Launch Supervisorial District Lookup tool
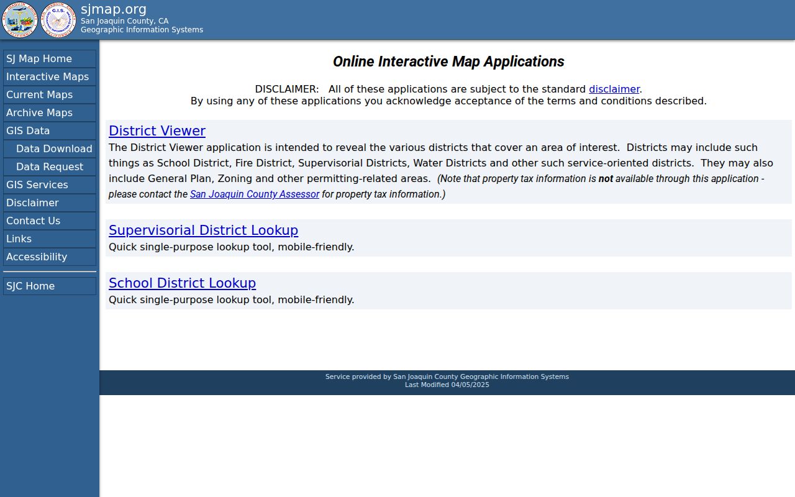795x497 pixels. (203, 230)
